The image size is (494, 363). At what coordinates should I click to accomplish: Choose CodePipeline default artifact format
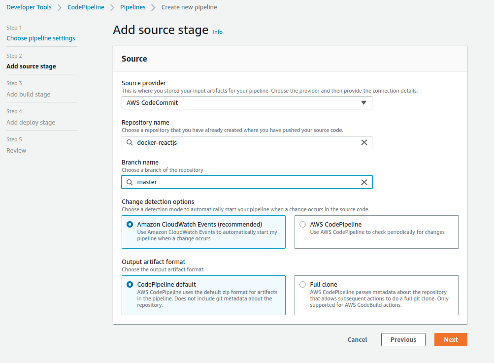[x=130, y=284]
